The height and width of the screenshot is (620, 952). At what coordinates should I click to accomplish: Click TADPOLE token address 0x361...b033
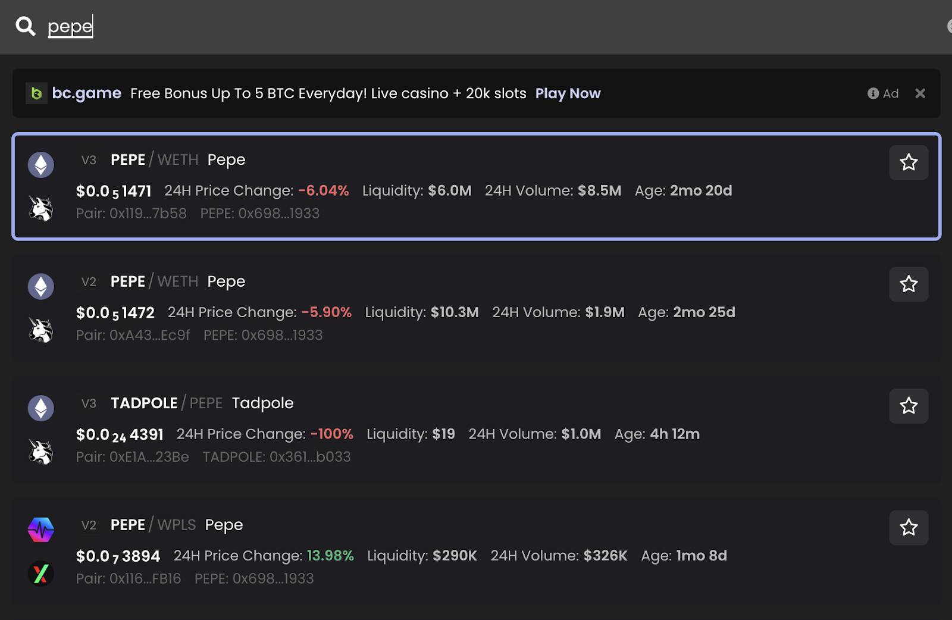click(x=310, y=457)
